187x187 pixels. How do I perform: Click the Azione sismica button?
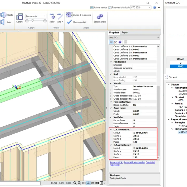99,7
